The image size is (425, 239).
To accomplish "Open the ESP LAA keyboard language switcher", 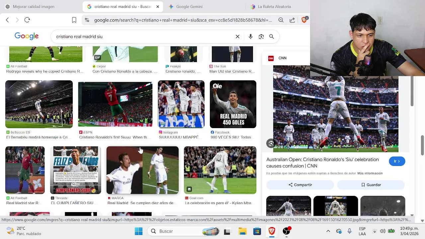I will pyautogui.click(x=362, y=231).
